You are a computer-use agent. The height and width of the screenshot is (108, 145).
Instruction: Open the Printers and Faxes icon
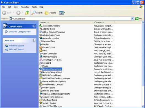(x=41, y=91)
